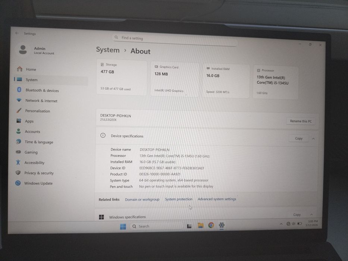Click the magnifier icon in Find a setting

tap(116, 37)
